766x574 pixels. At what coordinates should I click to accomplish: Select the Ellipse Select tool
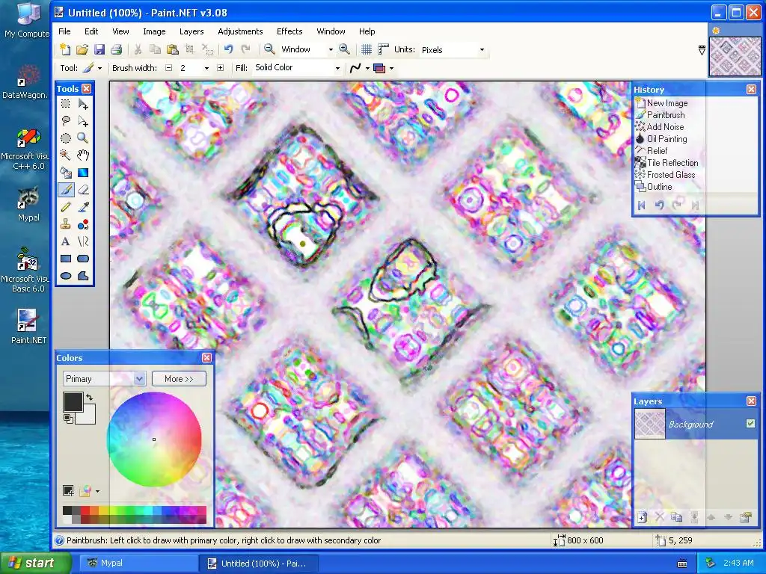tap(66, 138)
